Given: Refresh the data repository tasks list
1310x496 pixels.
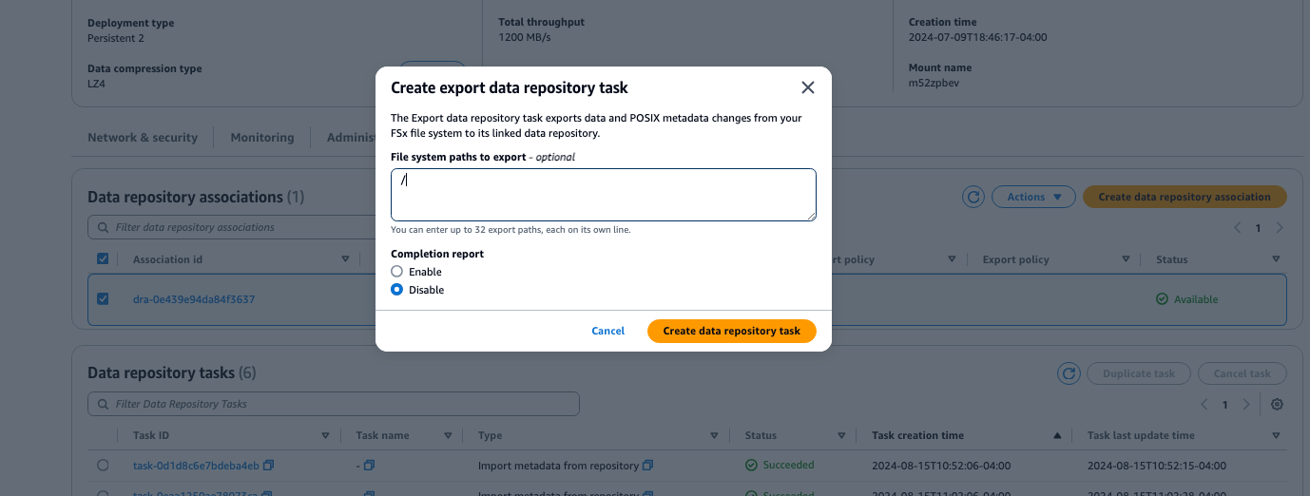Looking at the screenshot, I should 1068,373.
